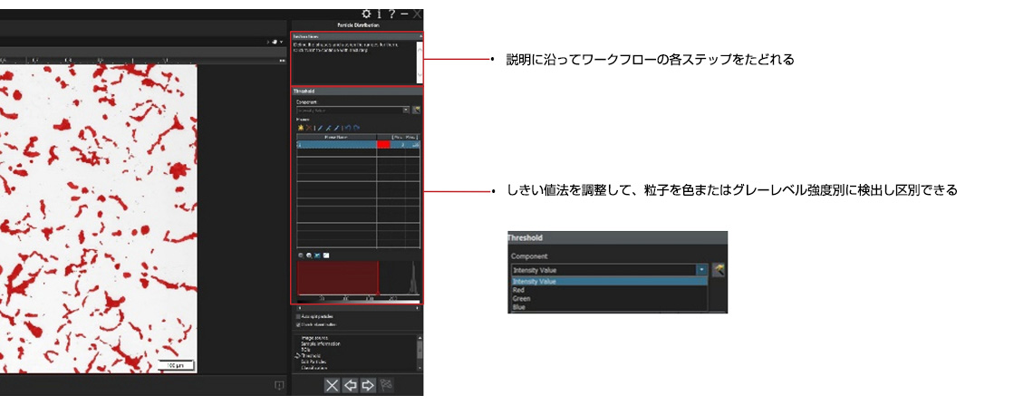Click the red threshold range on histogram
The width and height of the screenshot is (1033, 405).
point(337,277)
